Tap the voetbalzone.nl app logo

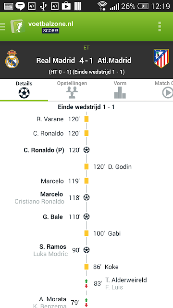[x=18, y=26]
